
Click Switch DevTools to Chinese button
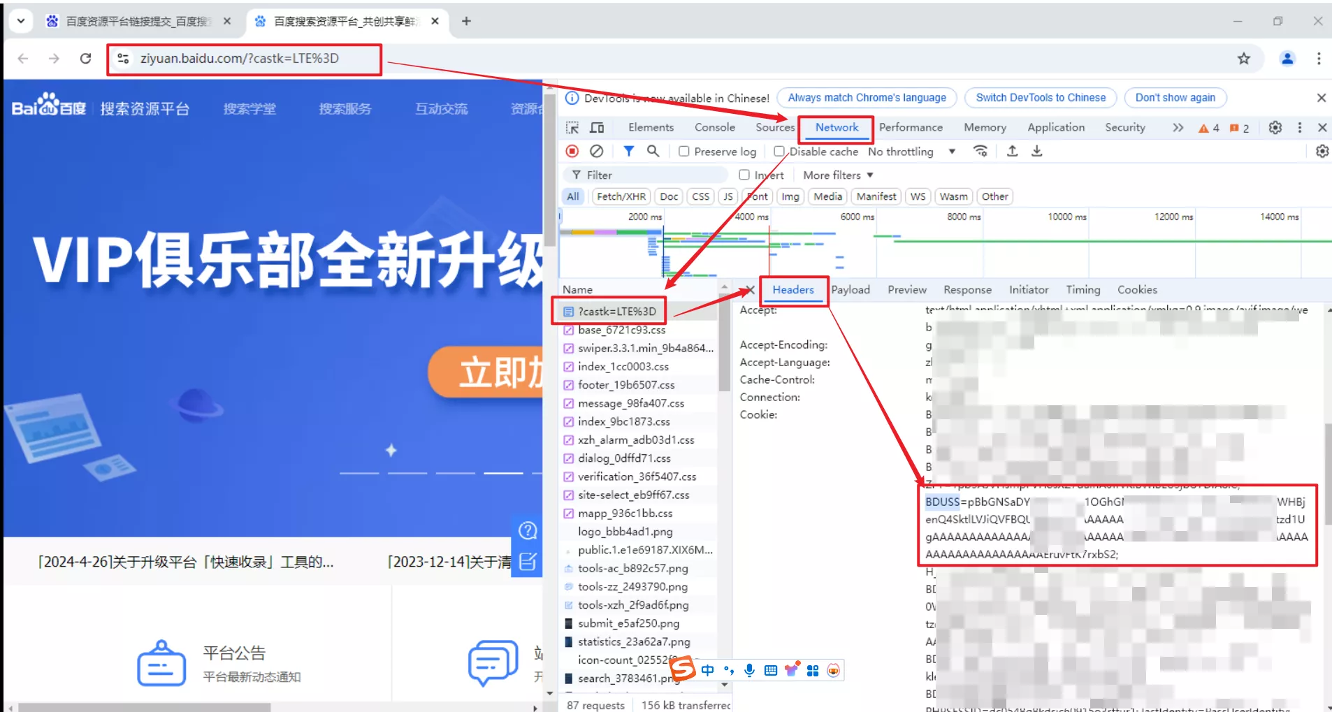[x=1041, y=98]
